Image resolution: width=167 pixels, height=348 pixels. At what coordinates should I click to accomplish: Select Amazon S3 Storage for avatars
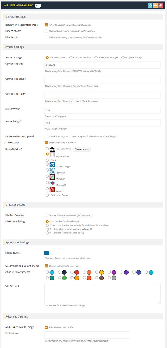click(x=96, y=57)
